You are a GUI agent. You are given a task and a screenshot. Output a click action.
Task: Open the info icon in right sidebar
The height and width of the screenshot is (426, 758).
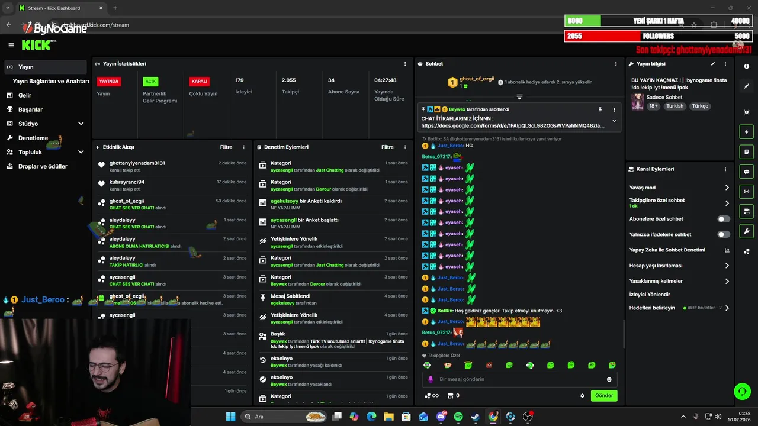tap(747, 67)
